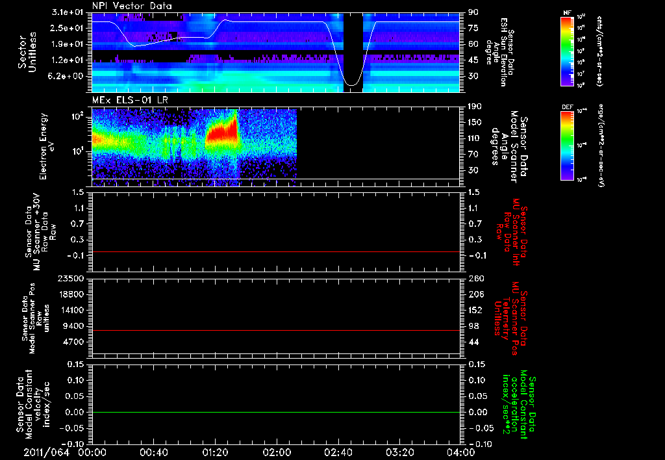This screenshot has width=665, height=460.
Task: Click the green 'Model Constant acceleration' label
Action: (519, 404)
